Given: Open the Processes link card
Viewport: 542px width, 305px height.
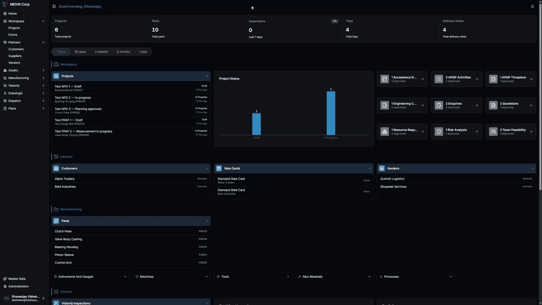Looking at the screenshot, I should pos(416,277).
